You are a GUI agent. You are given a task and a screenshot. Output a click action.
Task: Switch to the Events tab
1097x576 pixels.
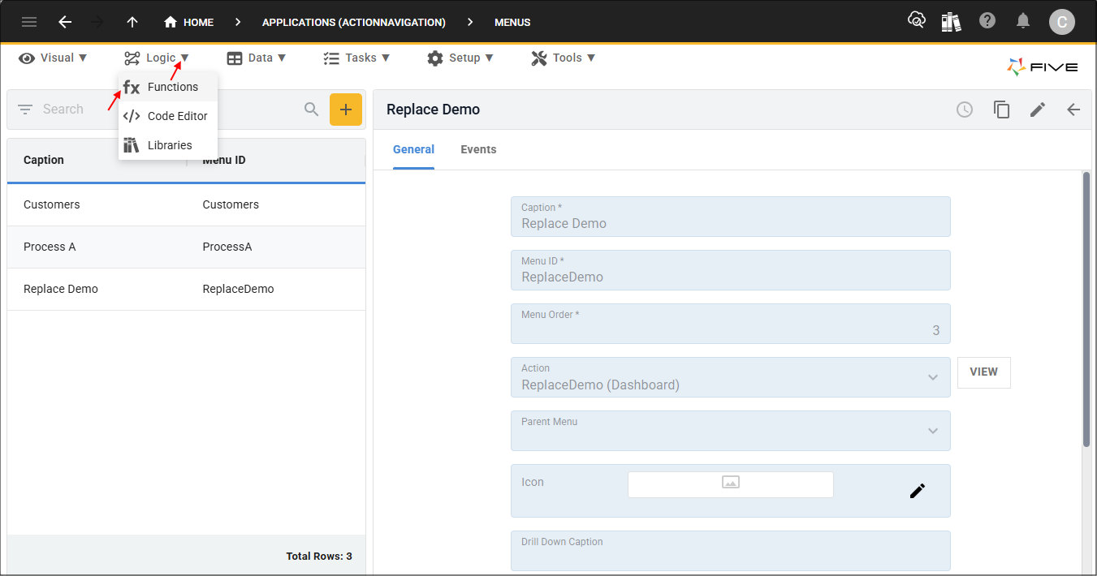coord(478,149)
